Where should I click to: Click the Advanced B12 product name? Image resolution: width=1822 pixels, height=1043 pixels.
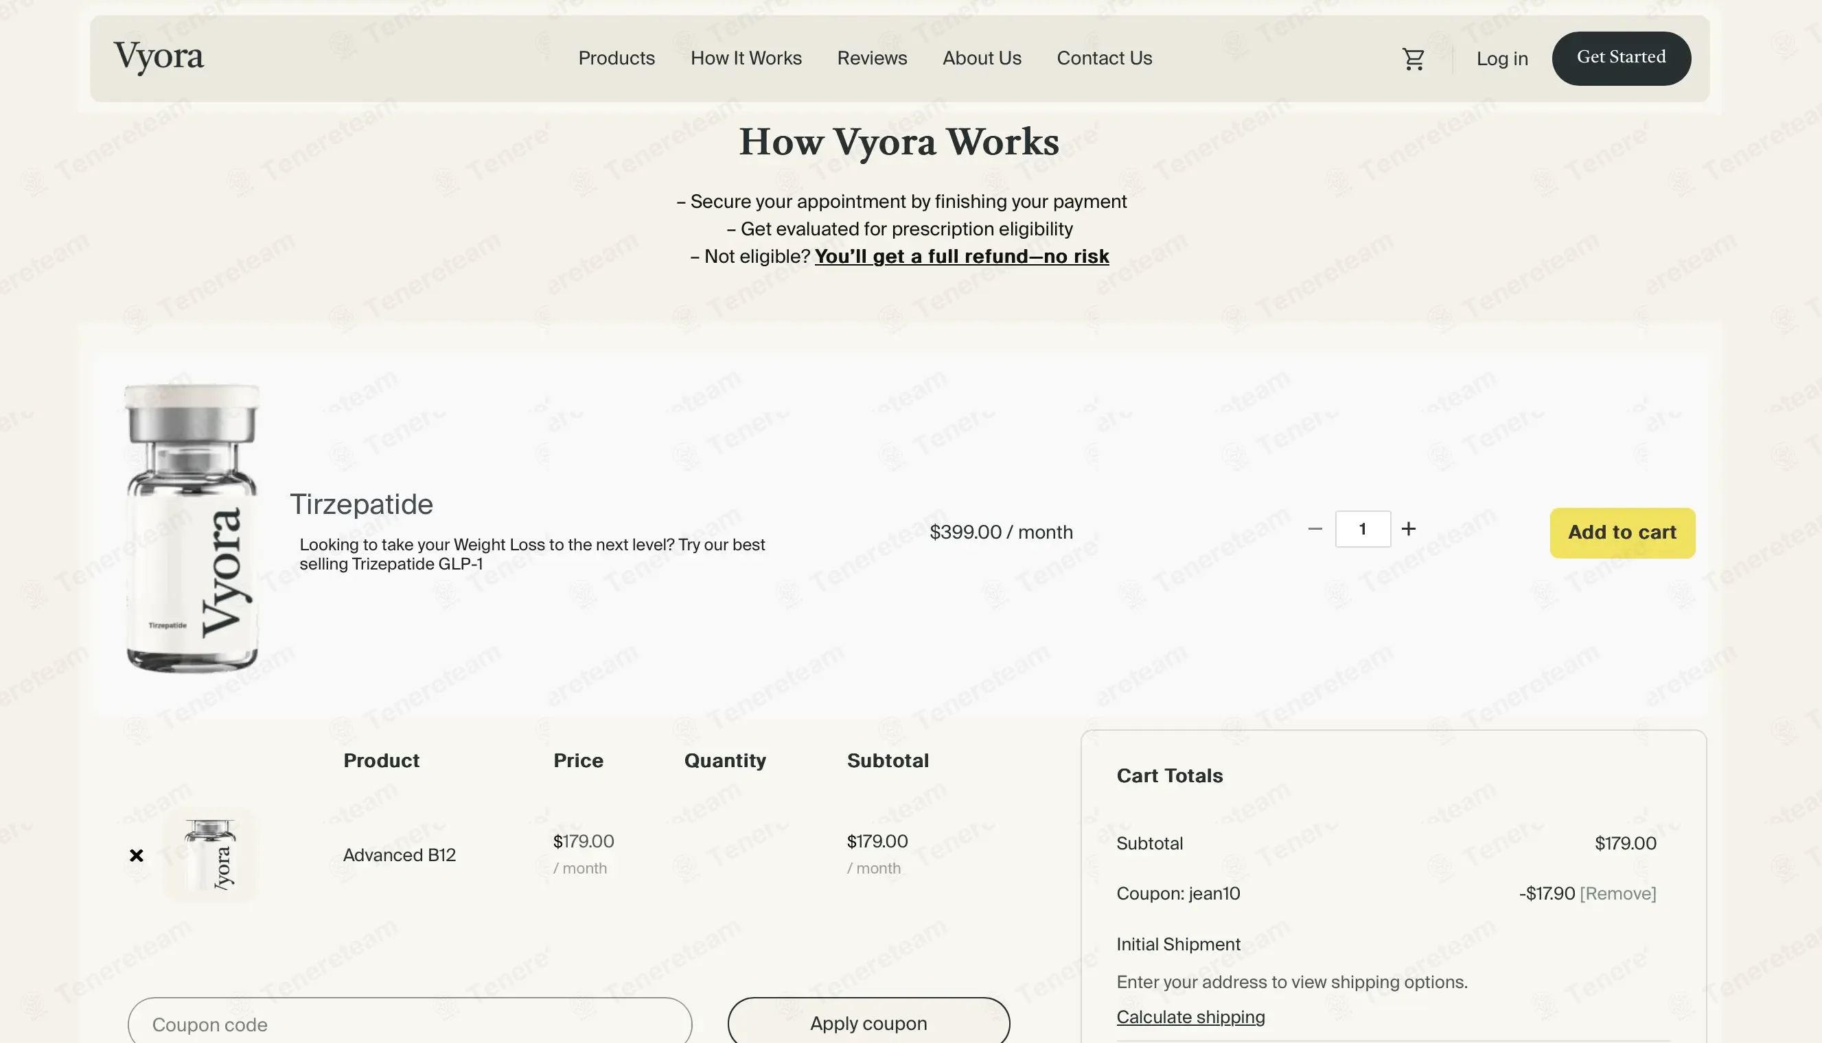399,854
